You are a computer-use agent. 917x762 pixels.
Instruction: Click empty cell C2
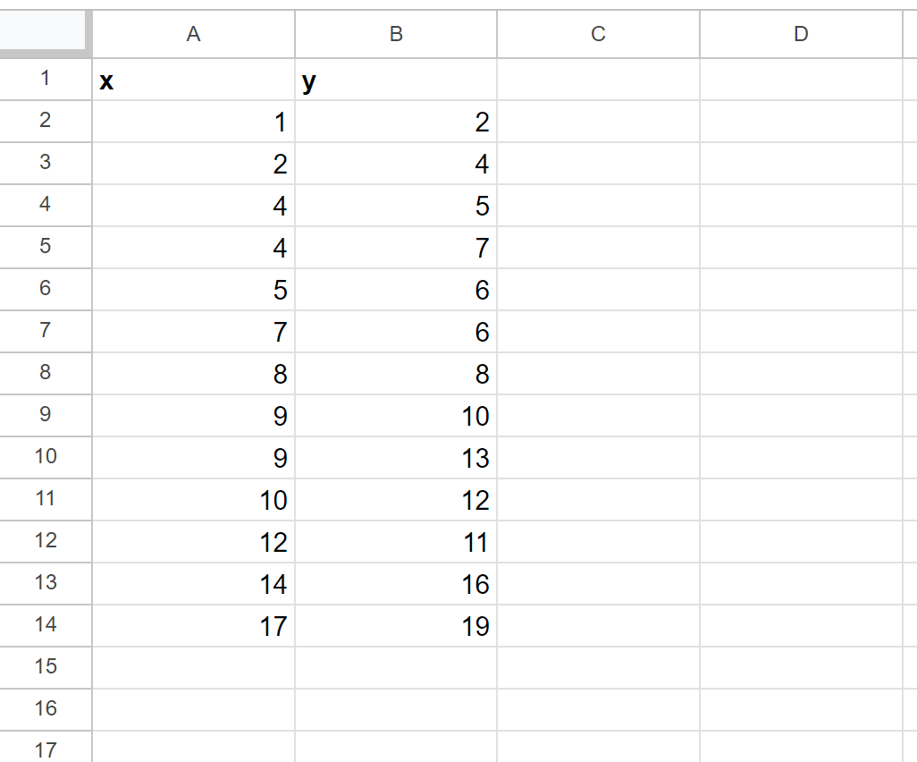point(598,121)
